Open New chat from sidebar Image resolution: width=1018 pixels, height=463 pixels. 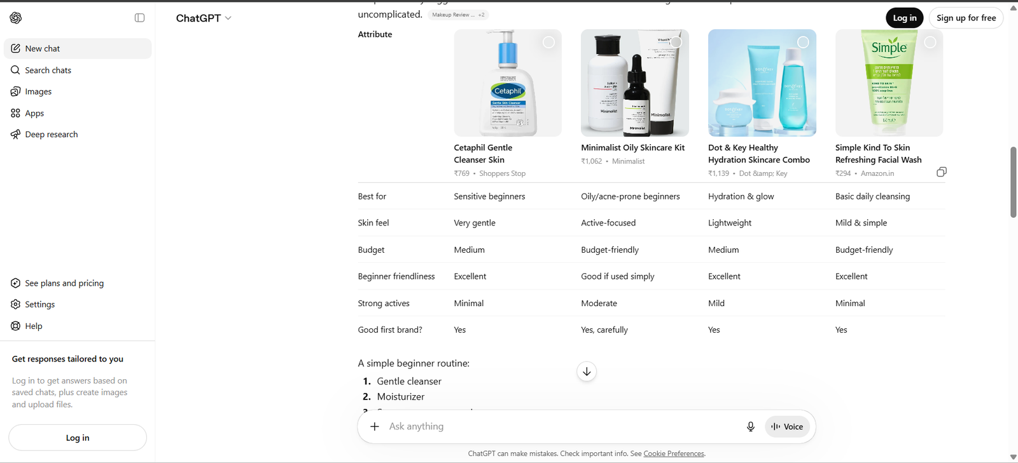(x=78, y=48)
